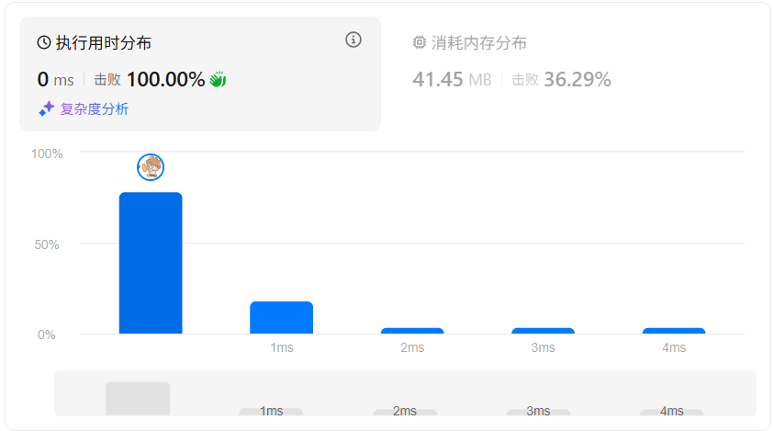Click the info icon in runtime card

coord(353,40)
